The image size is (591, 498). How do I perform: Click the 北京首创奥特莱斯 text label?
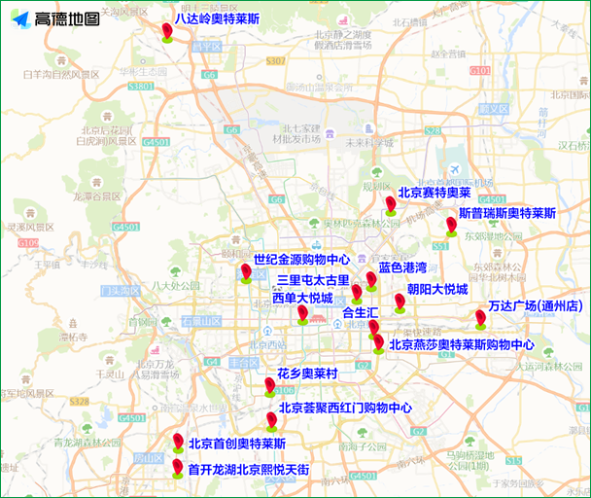(x=237, y=444)
